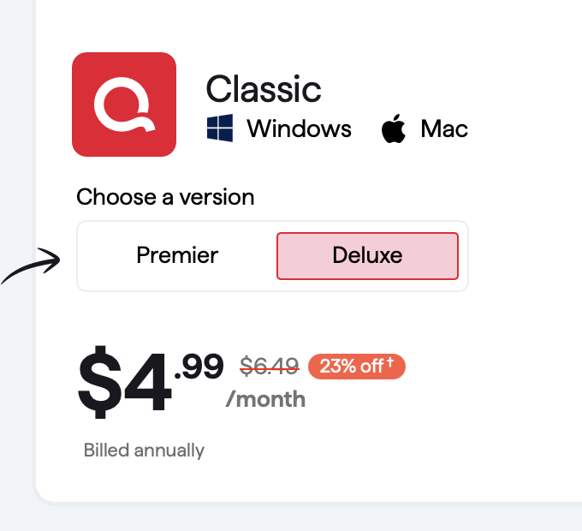Click the .99 cents superscript
Screen dimensions: 582x531
tap(199, 367)
